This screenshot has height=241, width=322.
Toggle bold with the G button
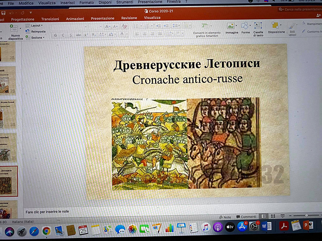coord(55,35)
